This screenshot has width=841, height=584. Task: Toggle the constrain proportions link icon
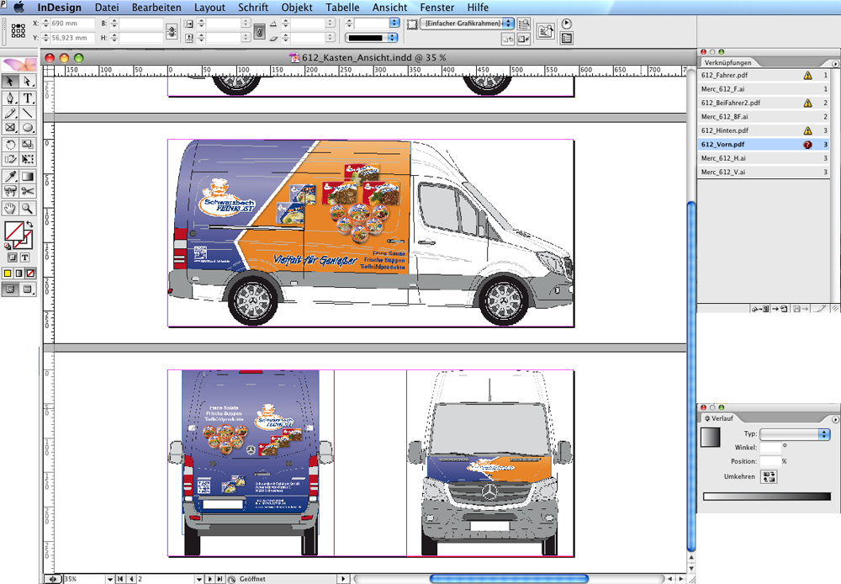pos(172,31)
